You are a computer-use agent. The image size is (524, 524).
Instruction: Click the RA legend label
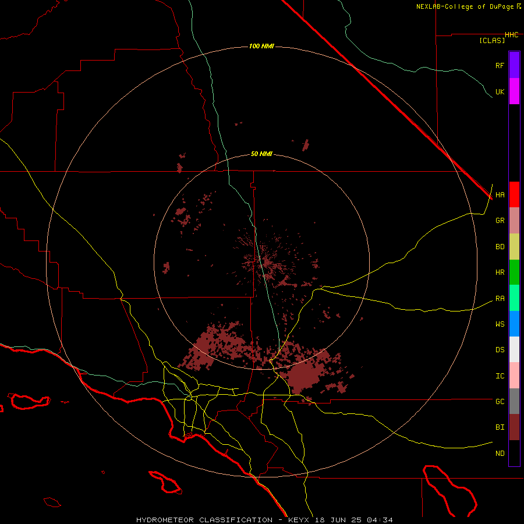tap(500, 299)
